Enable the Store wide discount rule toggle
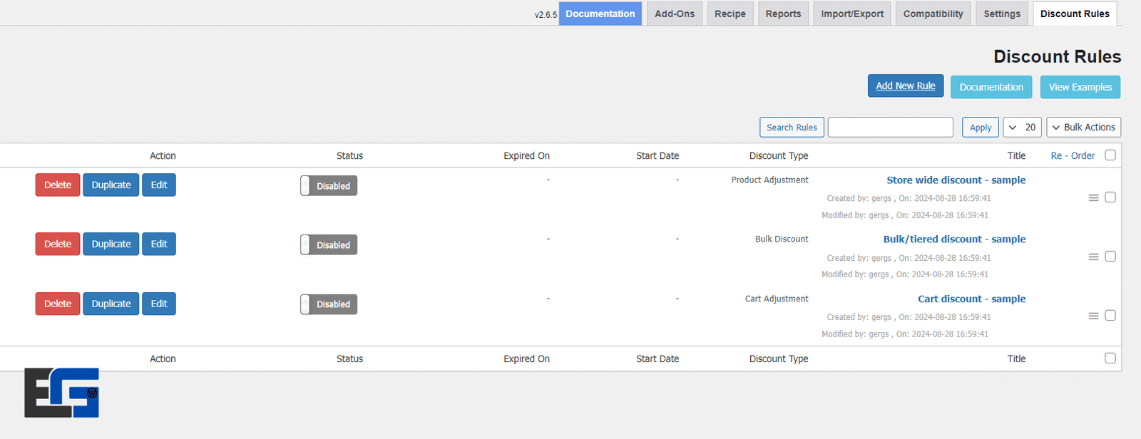 pos(328,186)
